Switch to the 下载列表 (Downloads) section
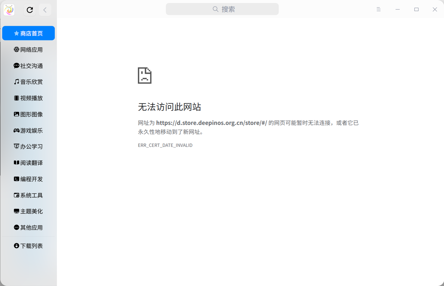 (28, 246)
